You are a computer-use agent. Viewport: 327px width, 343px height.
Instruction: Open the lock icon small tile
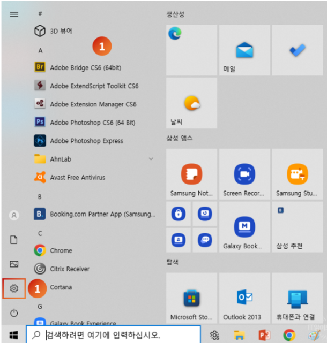pos(179,214)
